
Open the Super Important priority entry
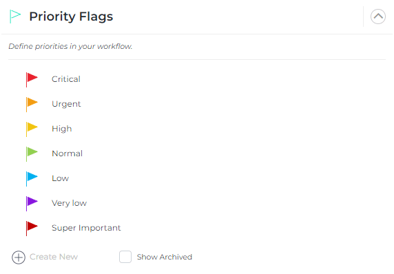86,228
